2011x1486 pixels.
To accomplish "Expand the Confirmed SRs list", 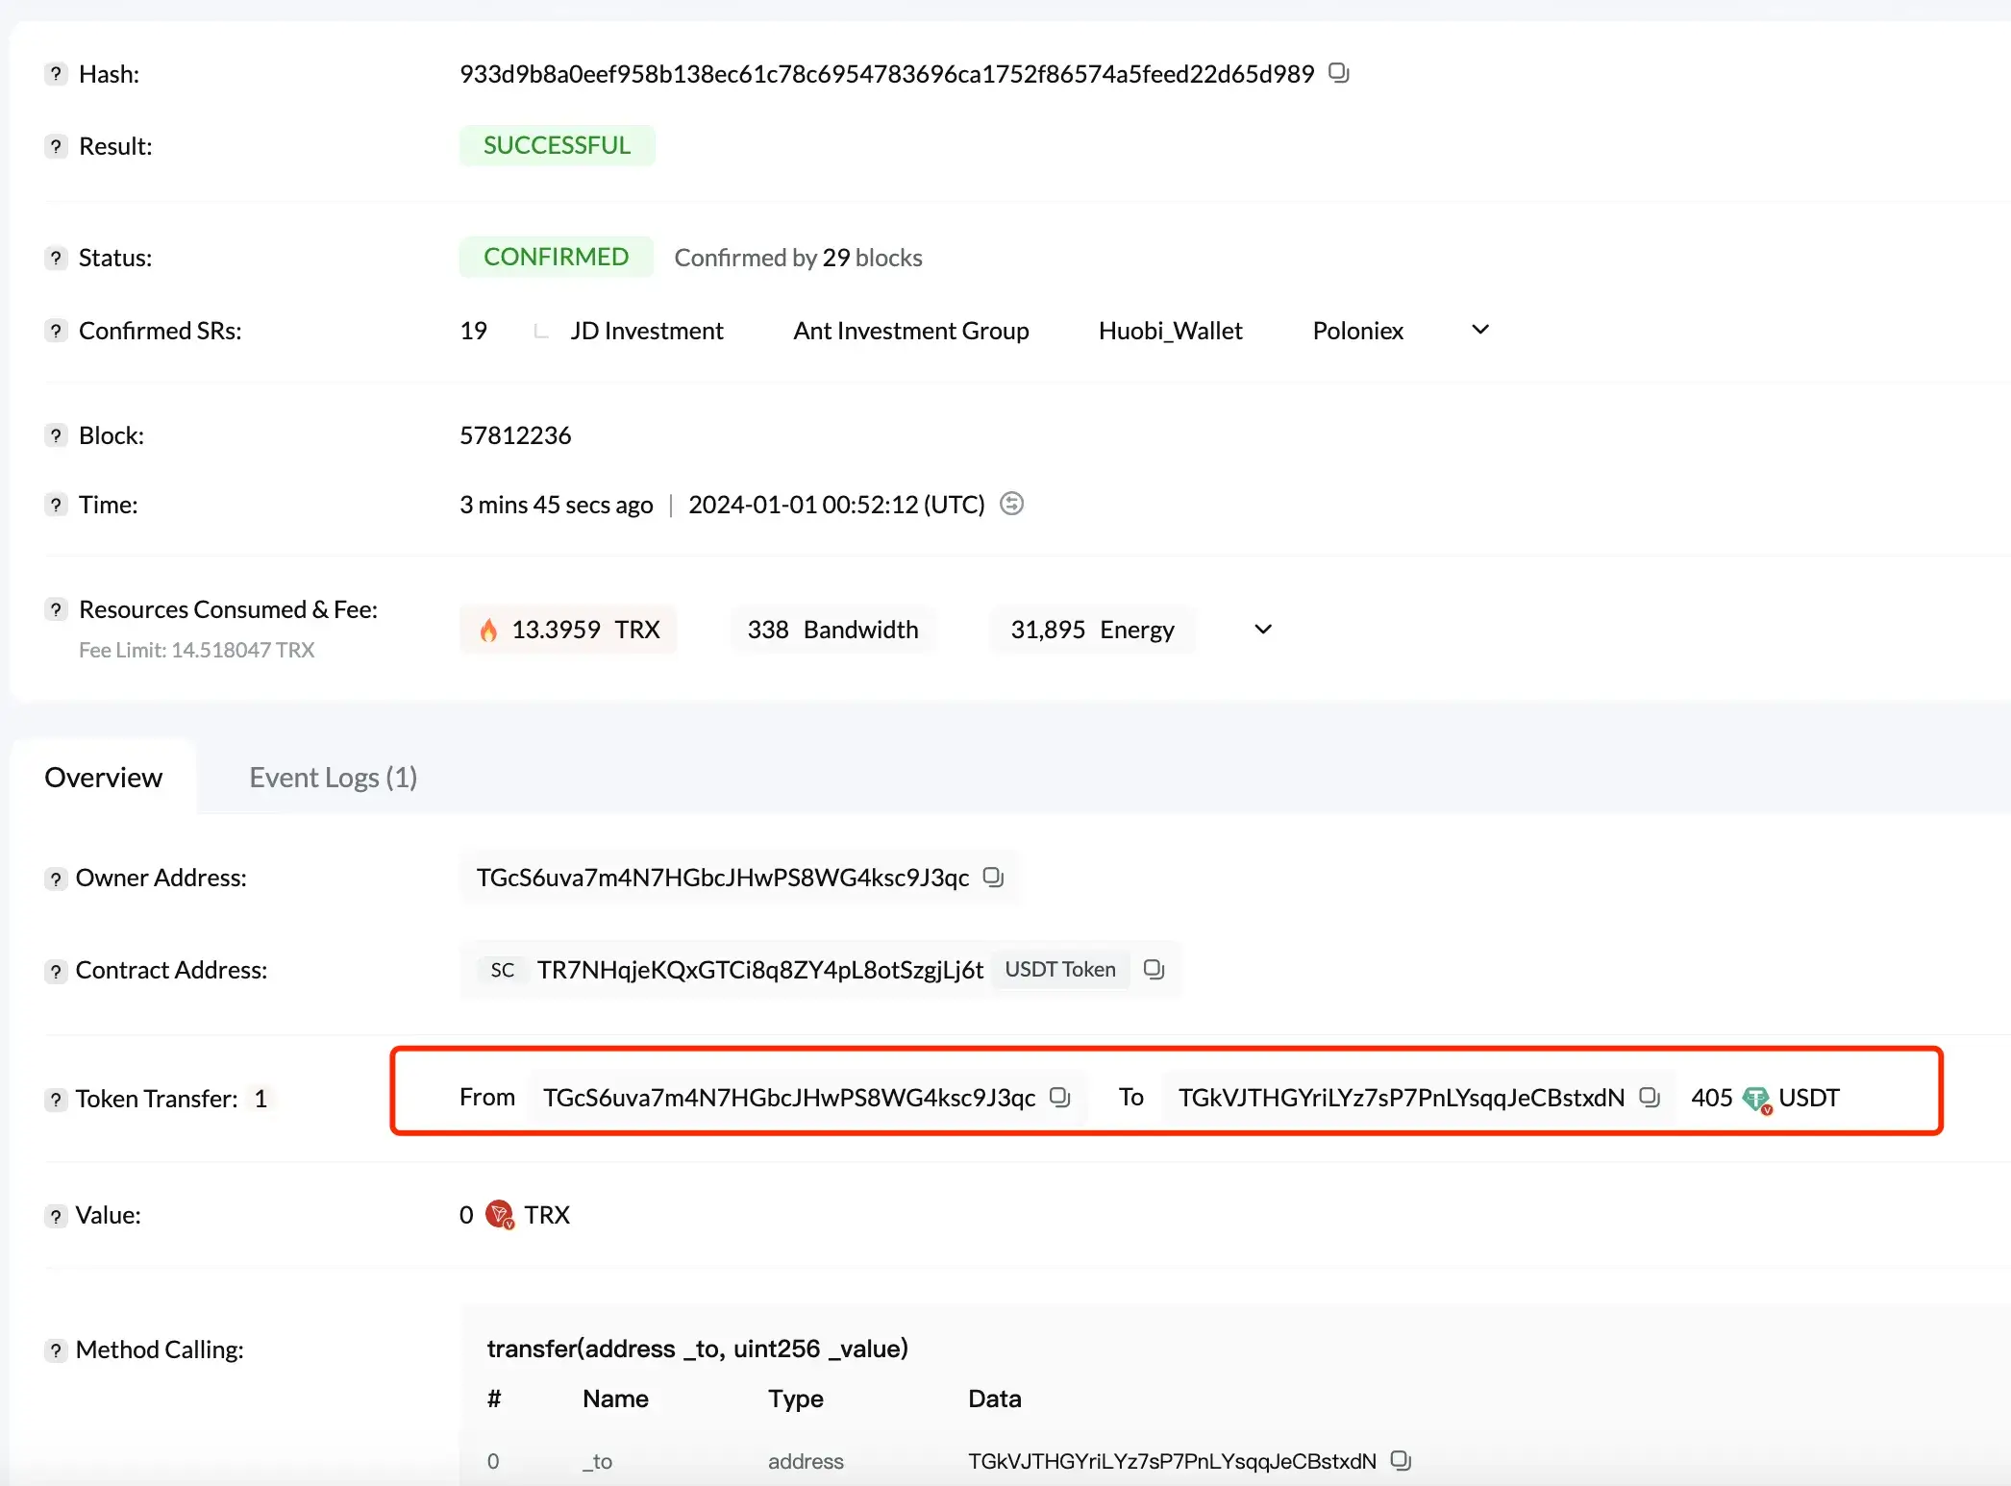I will click(1480, 330).
